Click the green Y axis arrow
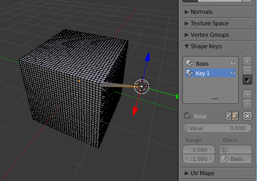This screenshot has height=181, width=257. click(x=177, y=96)
